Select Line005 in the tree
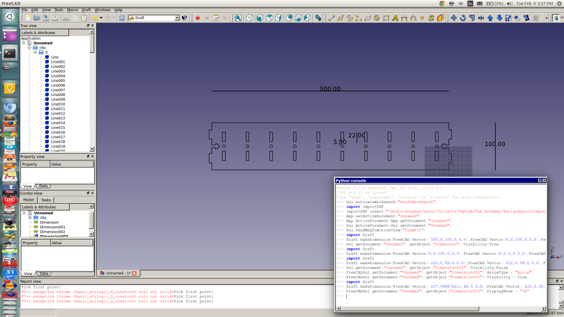 click(x=58, y=81)
